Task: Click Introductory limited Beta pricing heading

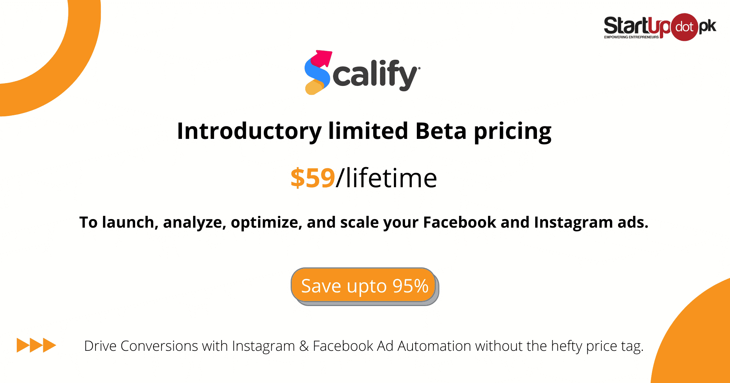Action: (364, 131)
